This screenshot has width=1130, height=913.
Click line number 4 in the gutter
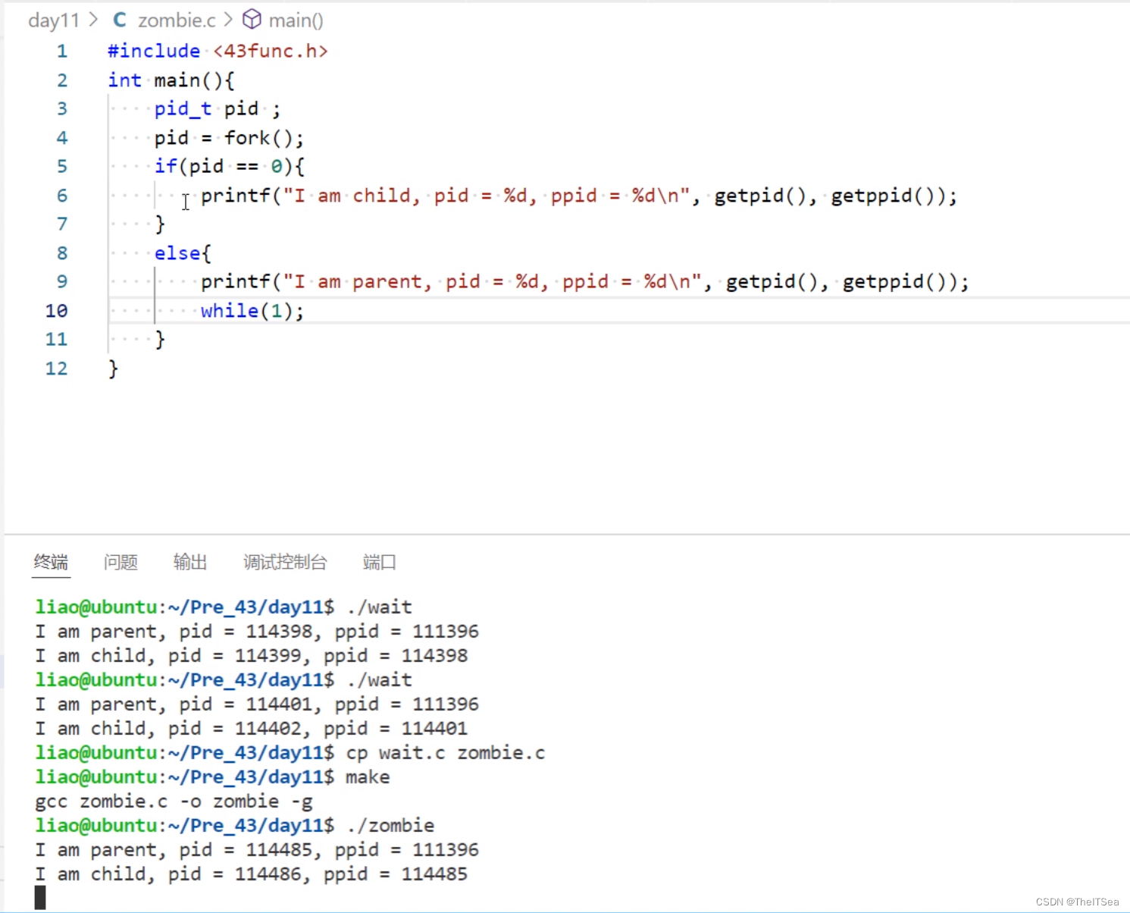pos(62,138)
